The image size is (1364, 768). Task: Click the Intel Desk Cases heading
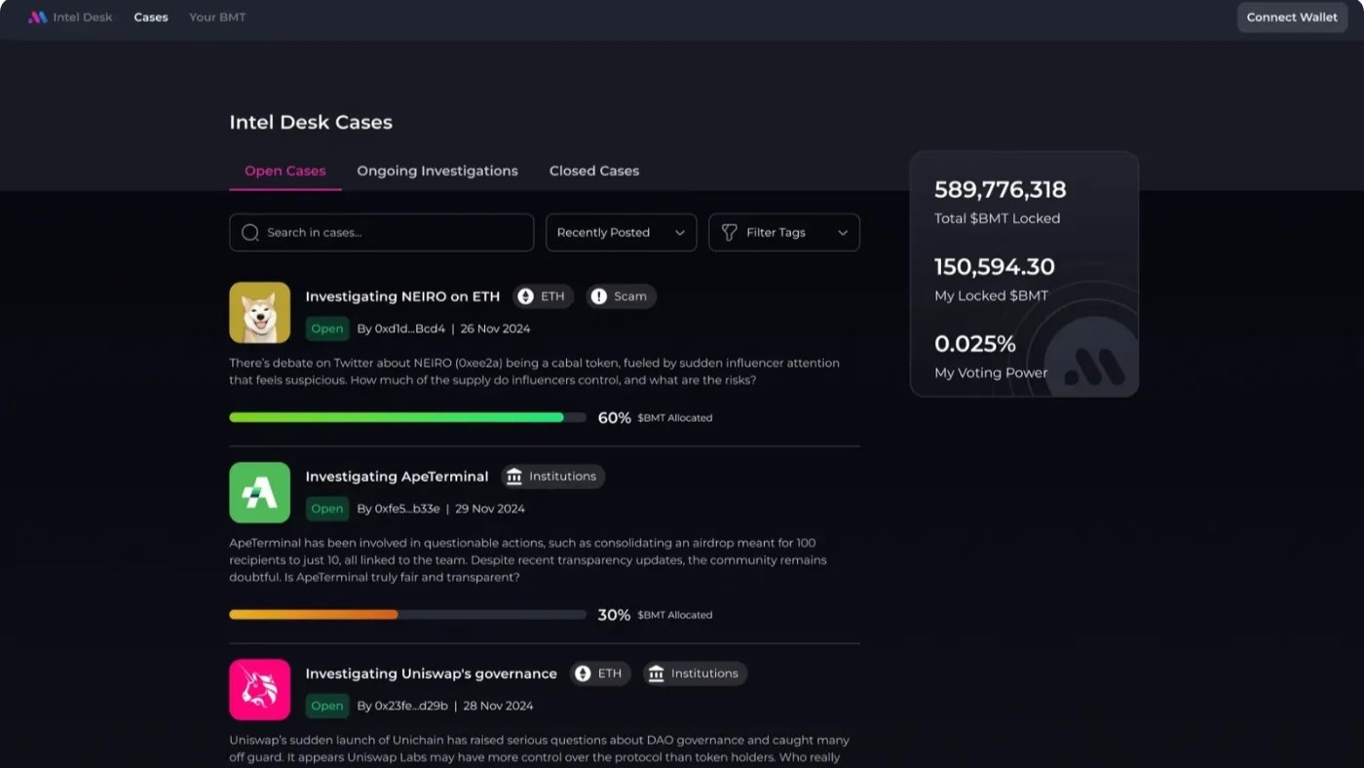pos(311,122)
